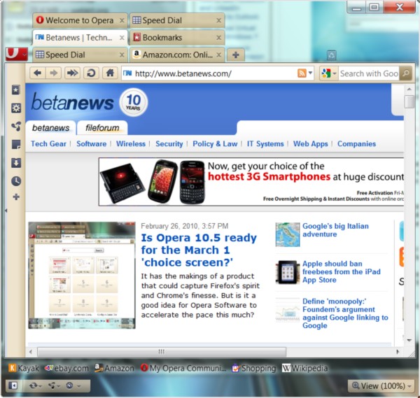
Task: Open the Policy & Law section link
Action: click(215, 143)
